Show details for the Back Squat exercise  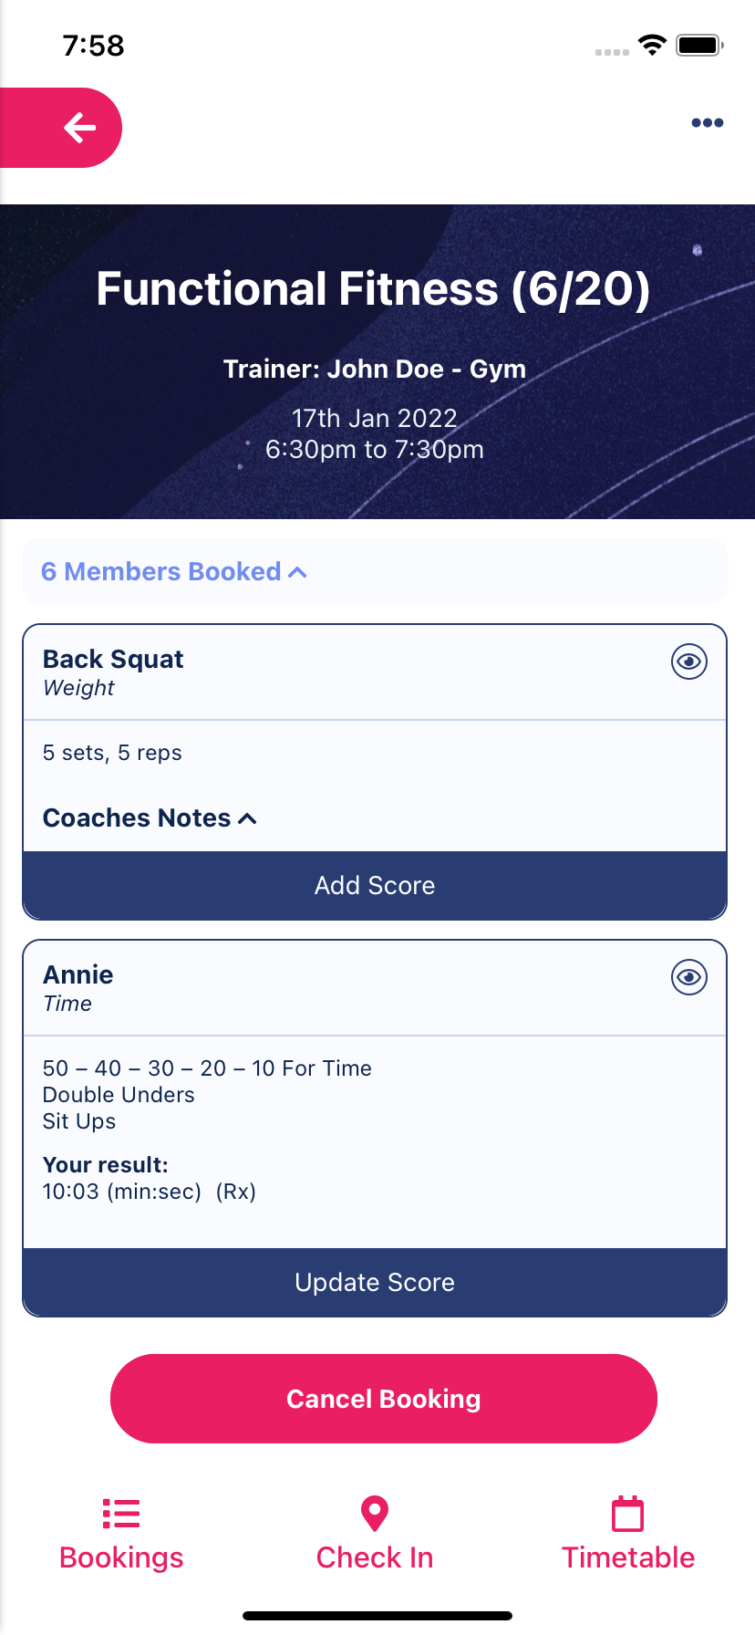coord(688,661)
